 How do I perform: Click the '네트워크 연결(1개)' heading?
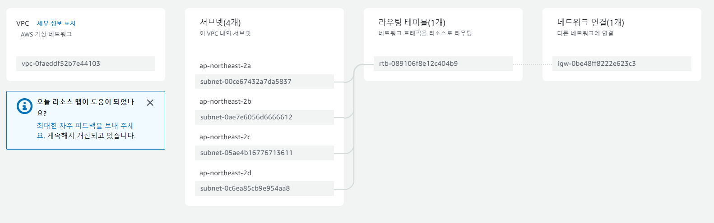(590, 23)
